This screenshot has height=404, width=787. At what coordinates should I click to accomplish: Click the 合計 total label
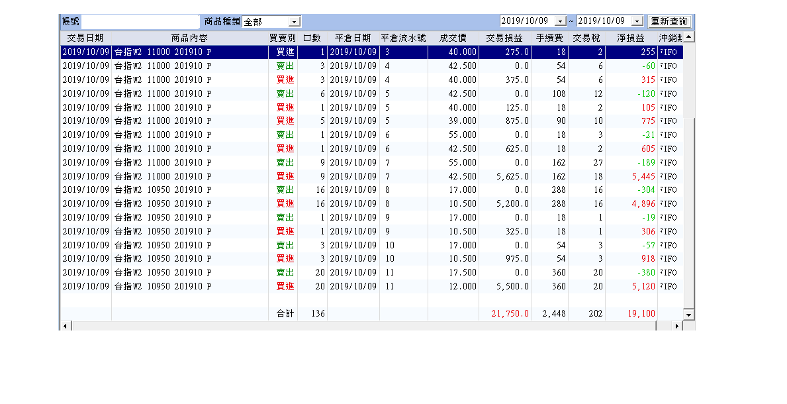point(285,313)
